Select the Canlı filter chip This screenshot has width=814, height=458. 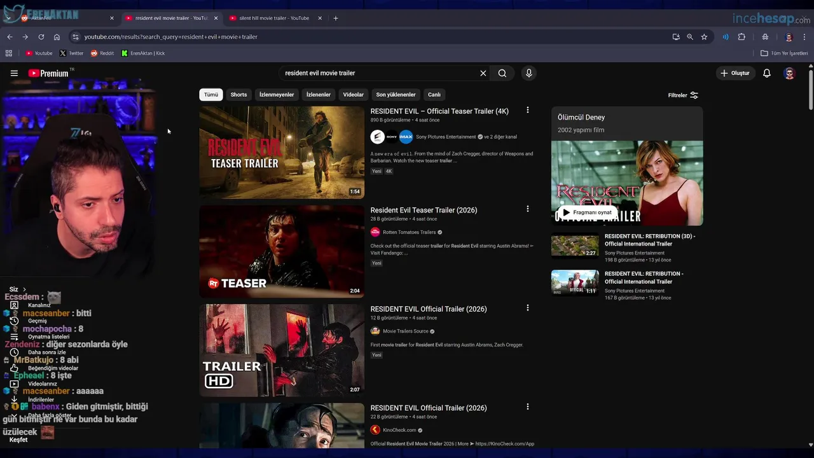coord(434,95)
